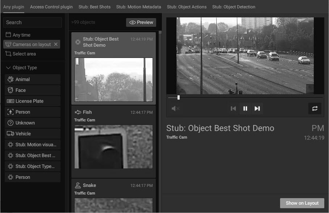The image size is (329, 213).
Task: Toggle looping playback on the video
Action: tap(315, 108)
